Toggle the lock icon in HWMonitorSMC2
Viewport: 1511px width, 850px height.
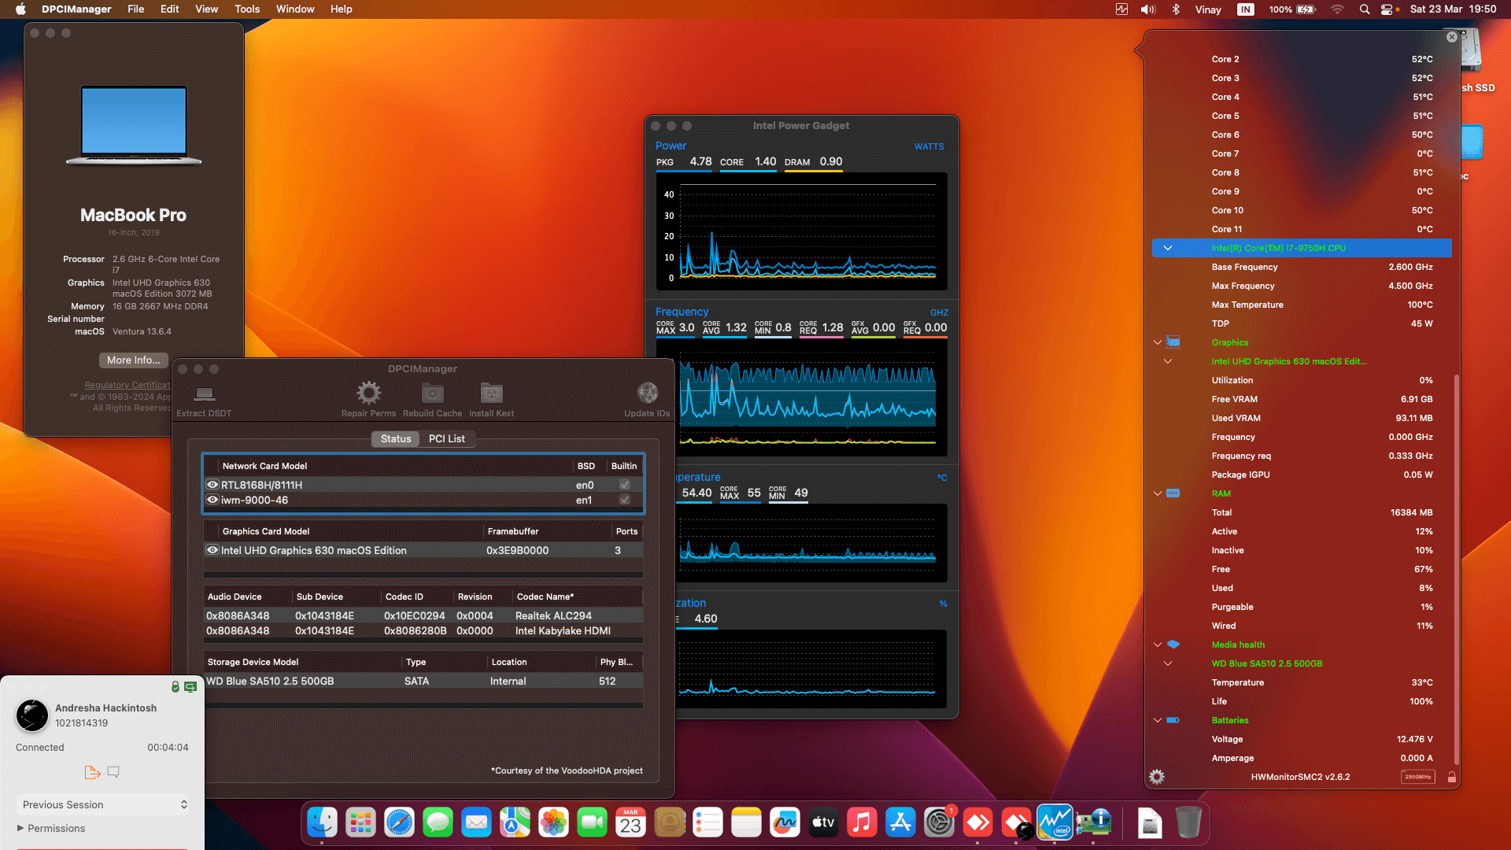(1452, 777)
